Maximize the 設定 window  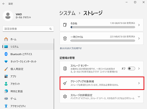[135, 2]
